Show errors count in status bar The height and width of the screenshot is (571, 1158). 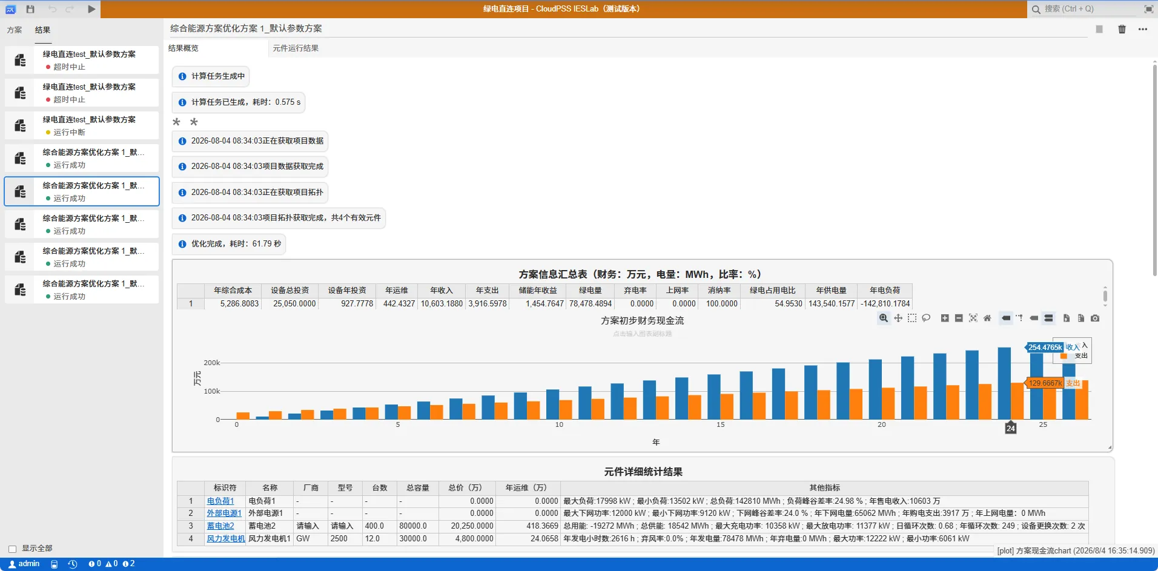tap(94, 564)
